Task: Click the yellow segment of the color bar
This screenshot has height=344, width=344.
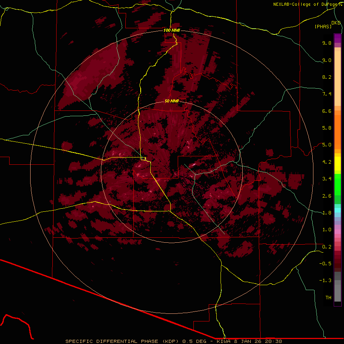Action: pyautogui.click(x=338, y=164)
